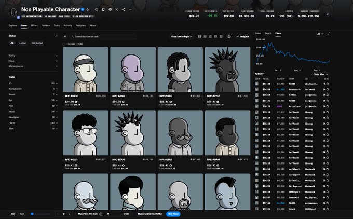The height and width of the screenshot is (219, 353).
Task: Click the currency icon next to NPC #8900's price
Action: [x=76, y=102]
